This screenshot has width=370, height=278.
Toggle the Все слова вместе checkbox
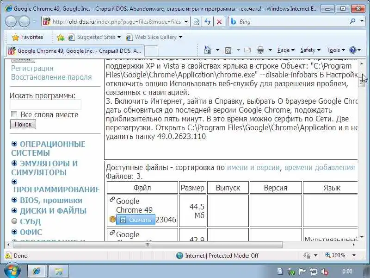click(x=14, y=114)
